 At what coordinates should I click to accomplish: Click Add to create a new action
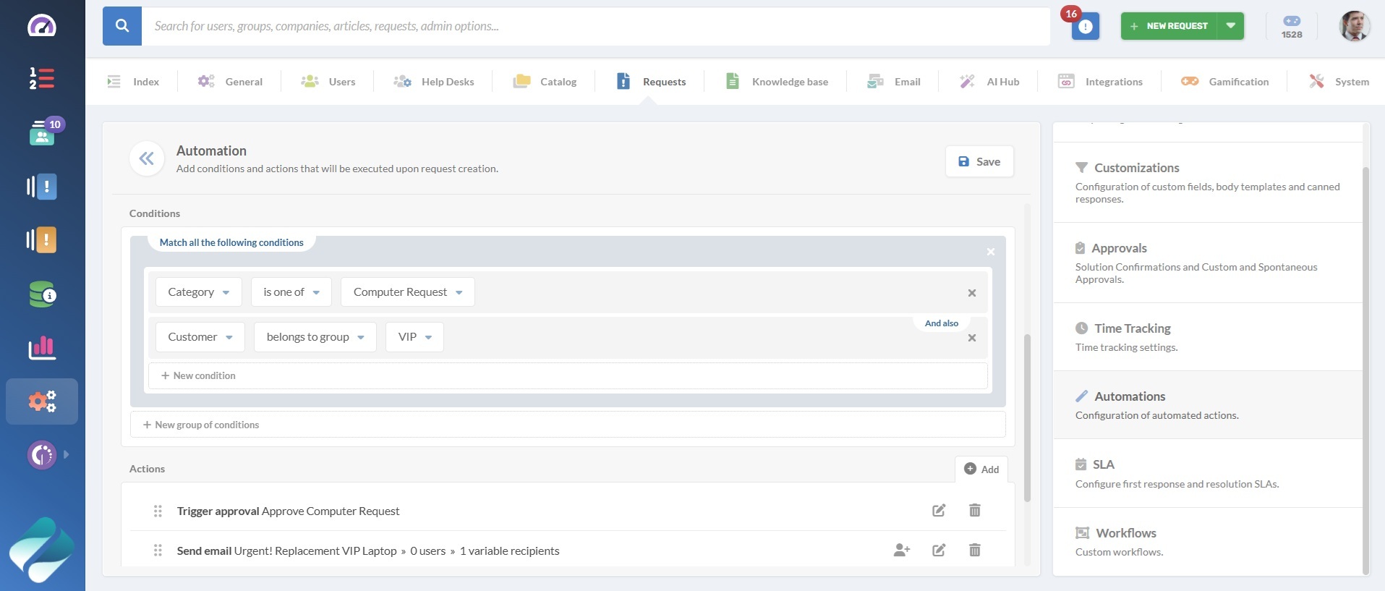(981, 469)
